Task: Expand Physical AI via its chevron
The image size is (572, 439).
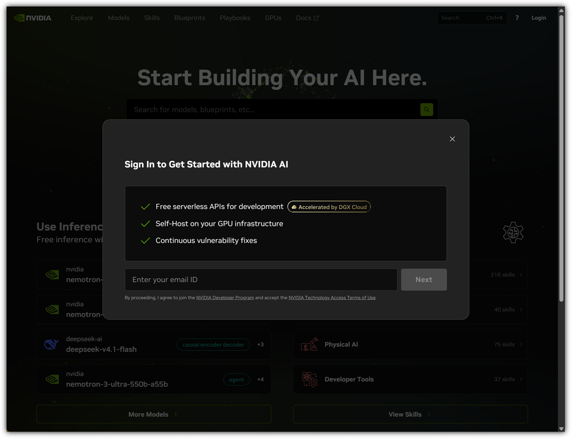Action: coord(521,345)
